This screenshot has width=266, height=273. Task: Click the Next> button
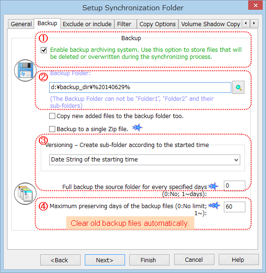tap(105, 260)
